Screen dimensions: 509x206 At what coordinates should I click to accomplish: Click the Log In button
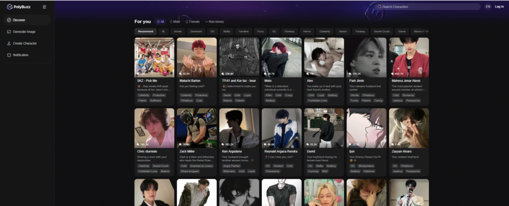click(499, 7)
